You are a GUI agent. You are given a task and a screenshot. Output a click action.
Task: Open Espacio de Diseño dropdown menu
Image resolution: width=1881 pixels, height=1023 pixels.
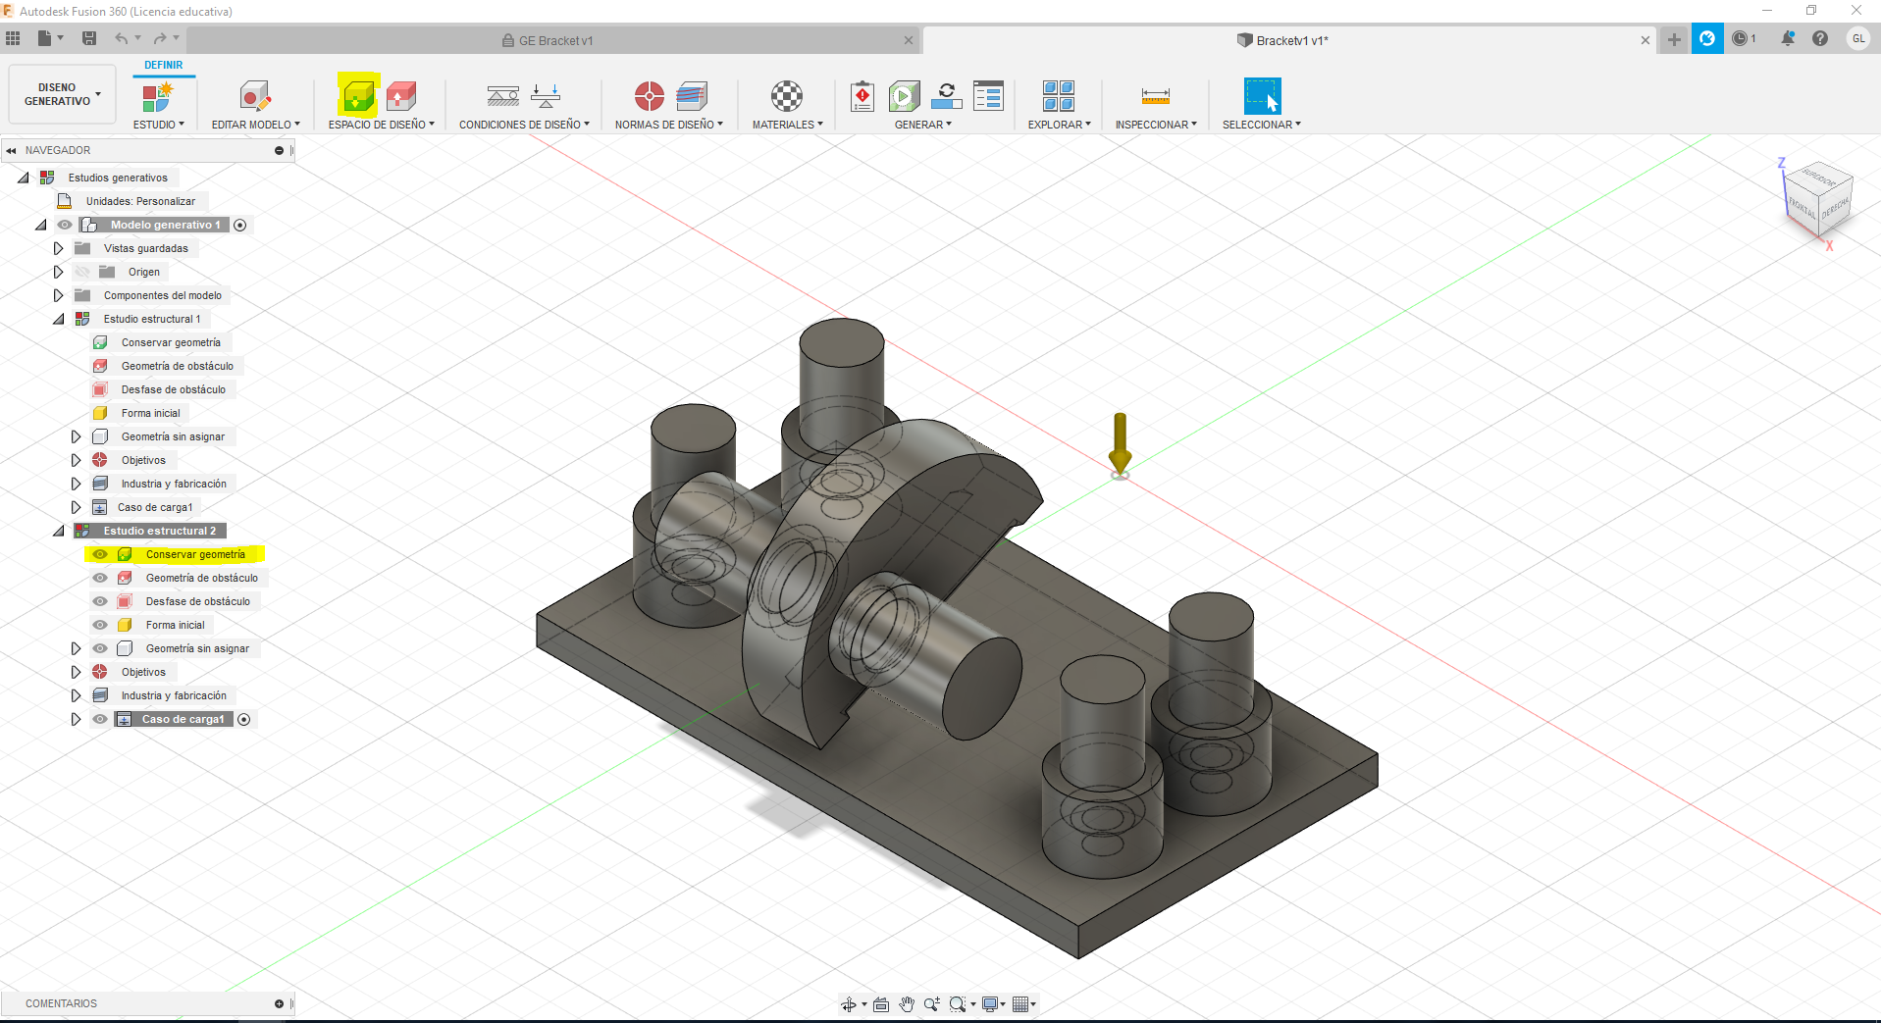coord(381,125)
